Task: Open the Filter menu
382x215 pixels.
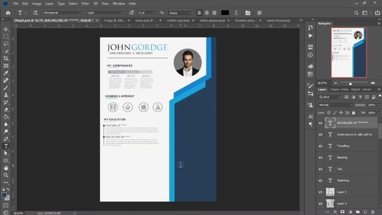Action: coord(85,4)
